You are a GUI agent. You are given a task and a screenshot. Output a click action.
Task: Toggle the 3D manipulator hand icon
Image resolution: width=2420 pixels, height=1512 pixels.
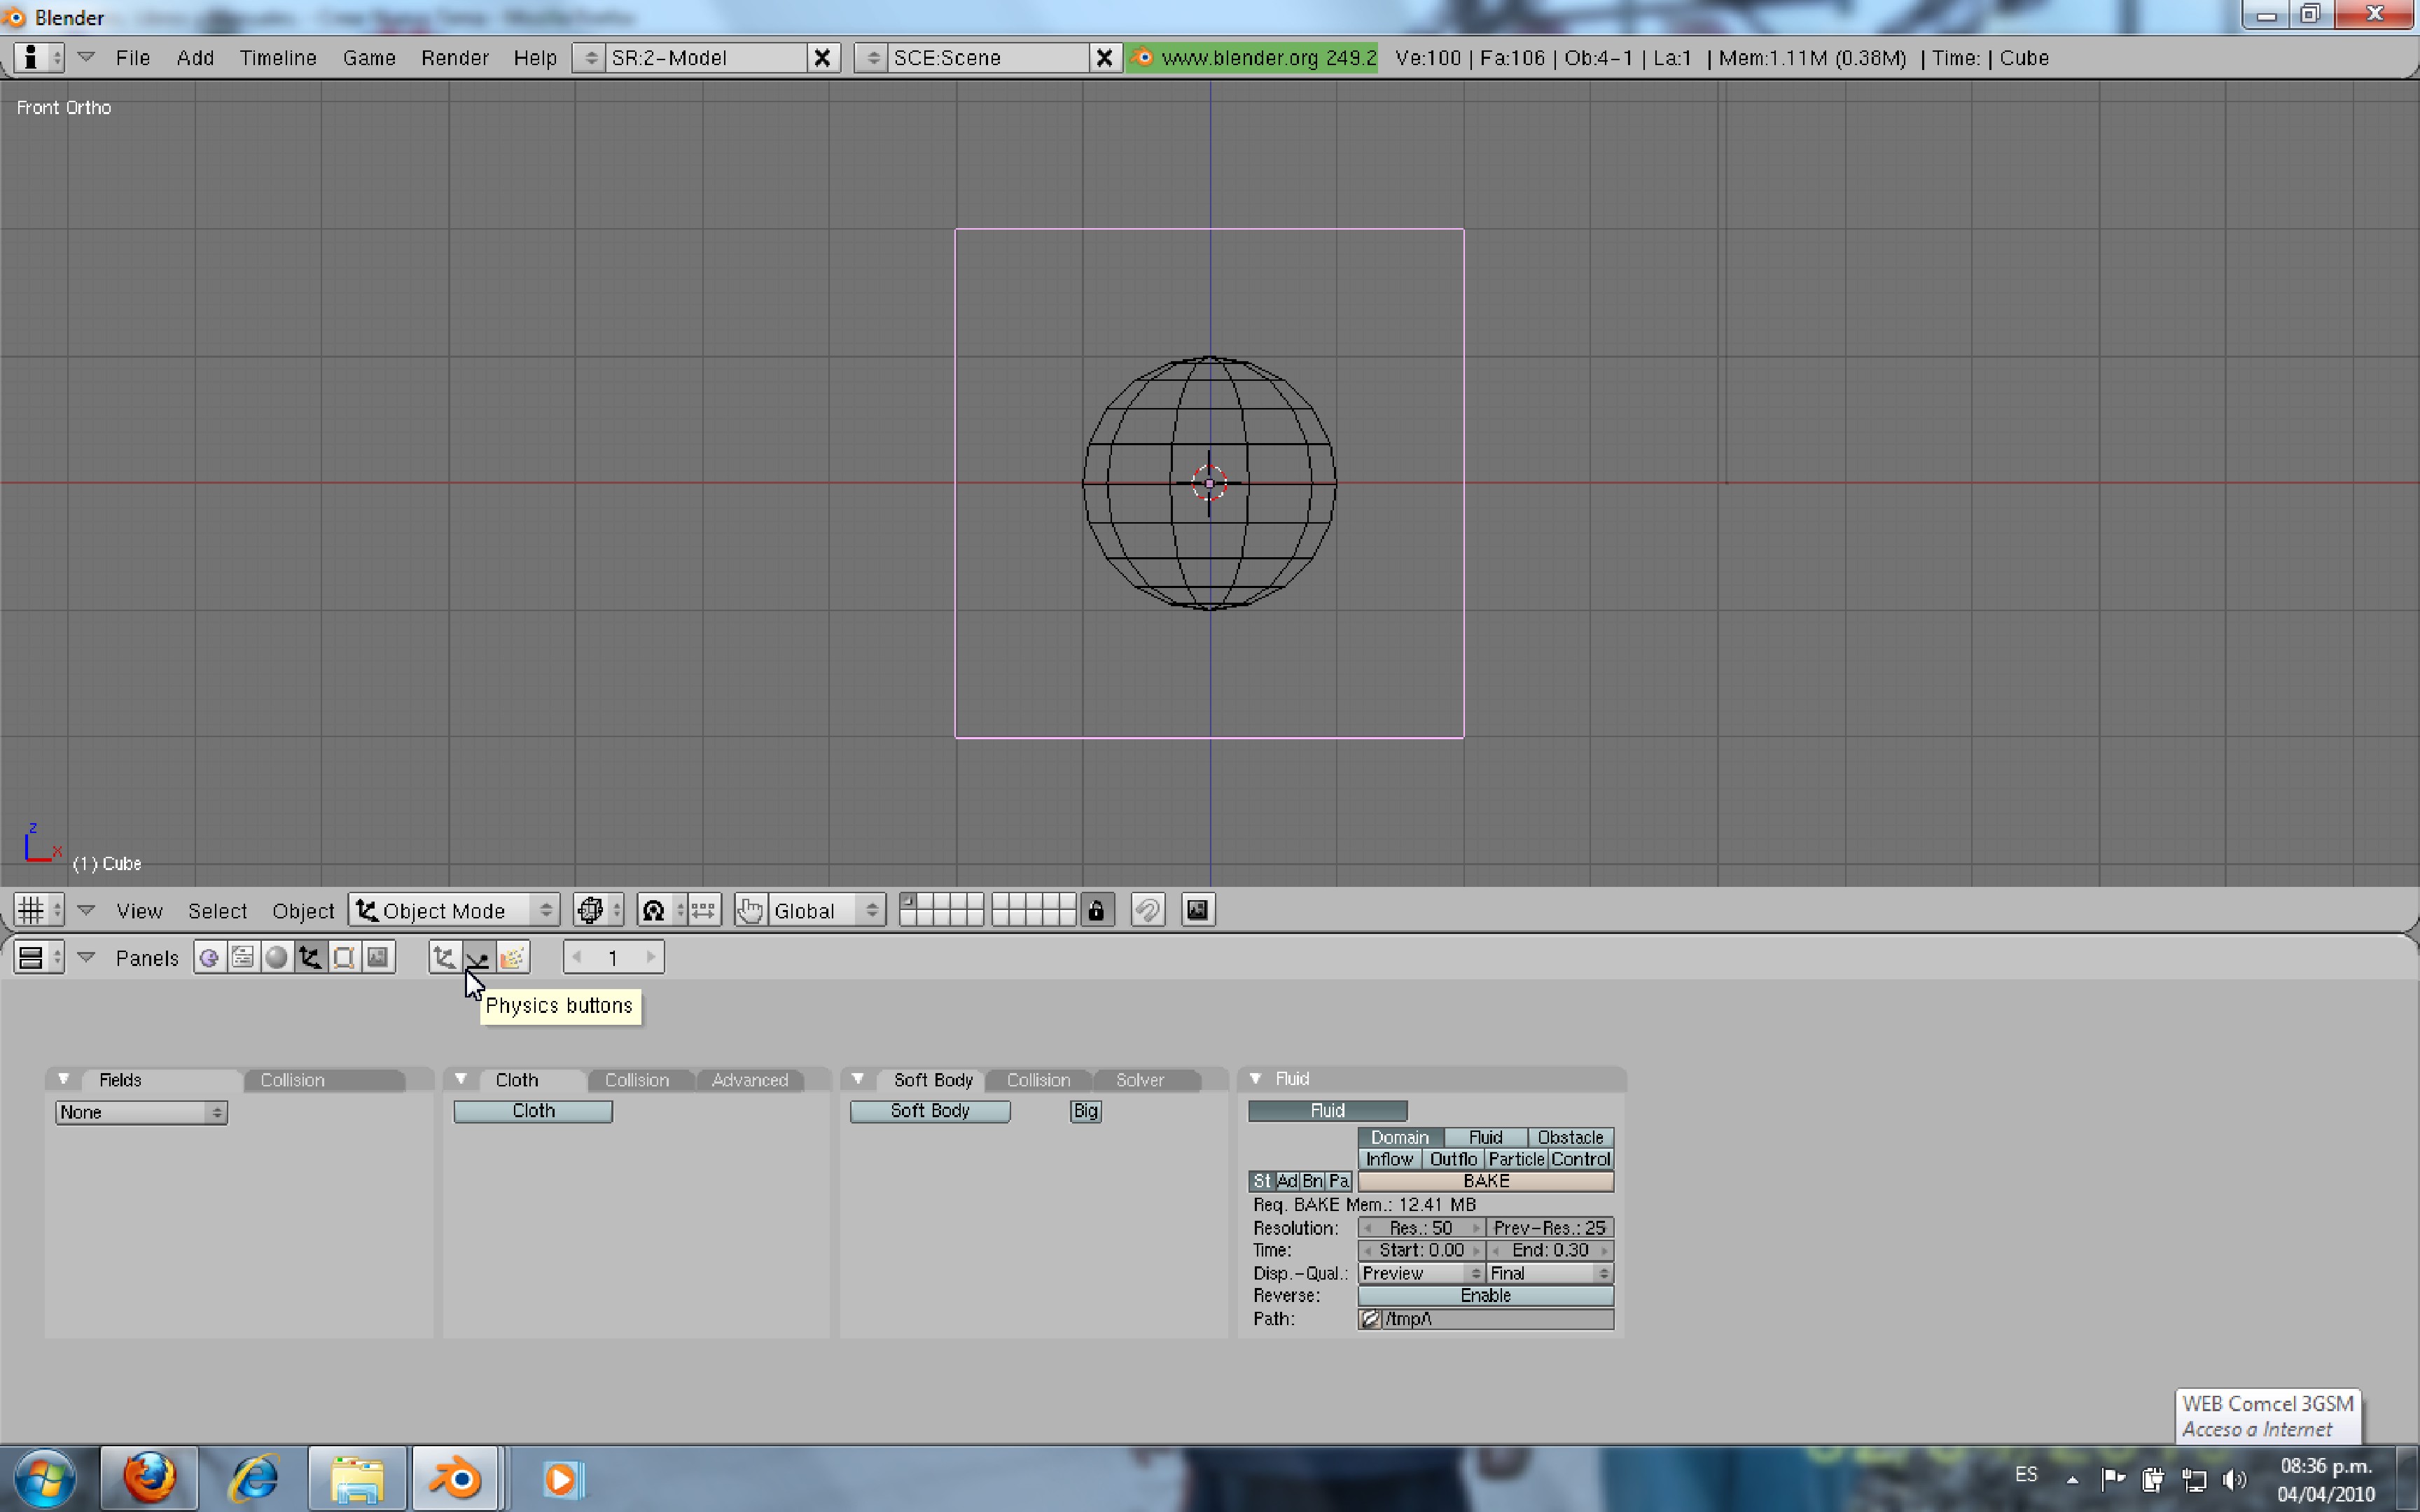click(750, 910)
